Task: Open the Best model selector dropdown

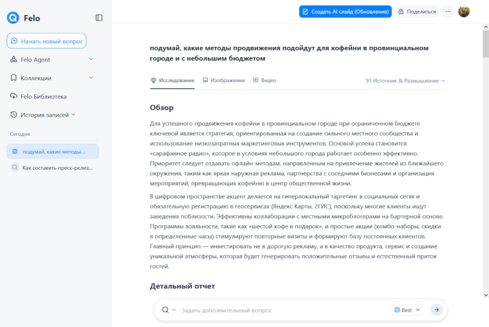Action: pyautogui.click(x=407, y=310)
